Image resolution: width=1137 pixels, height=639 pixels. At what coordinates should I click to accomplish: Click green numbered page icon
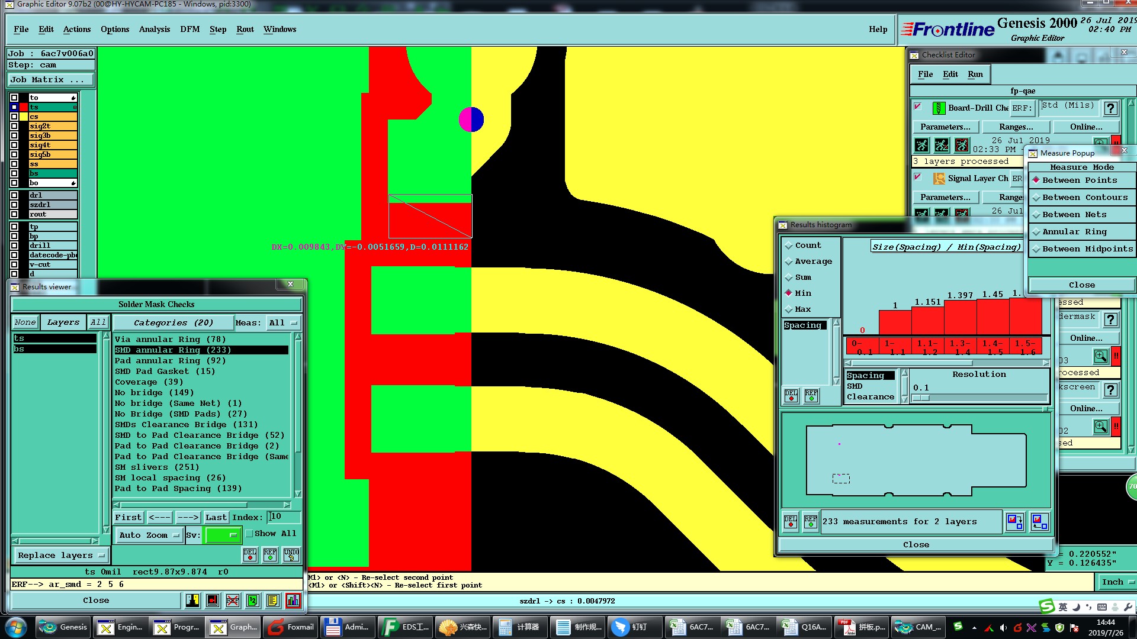253,601
